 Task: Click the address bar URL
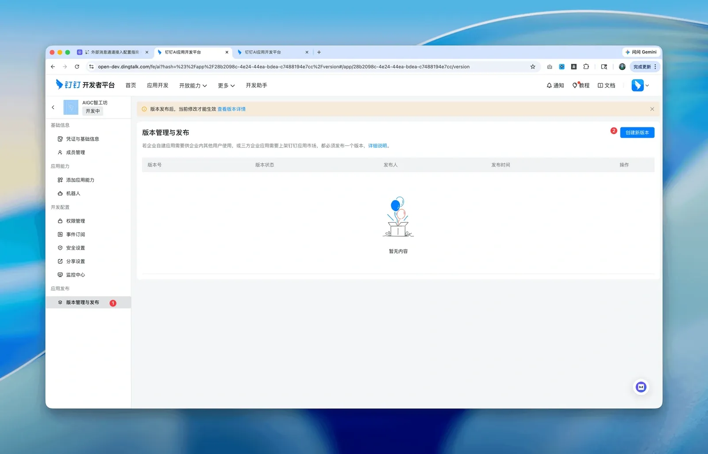(x=284, y=67)
